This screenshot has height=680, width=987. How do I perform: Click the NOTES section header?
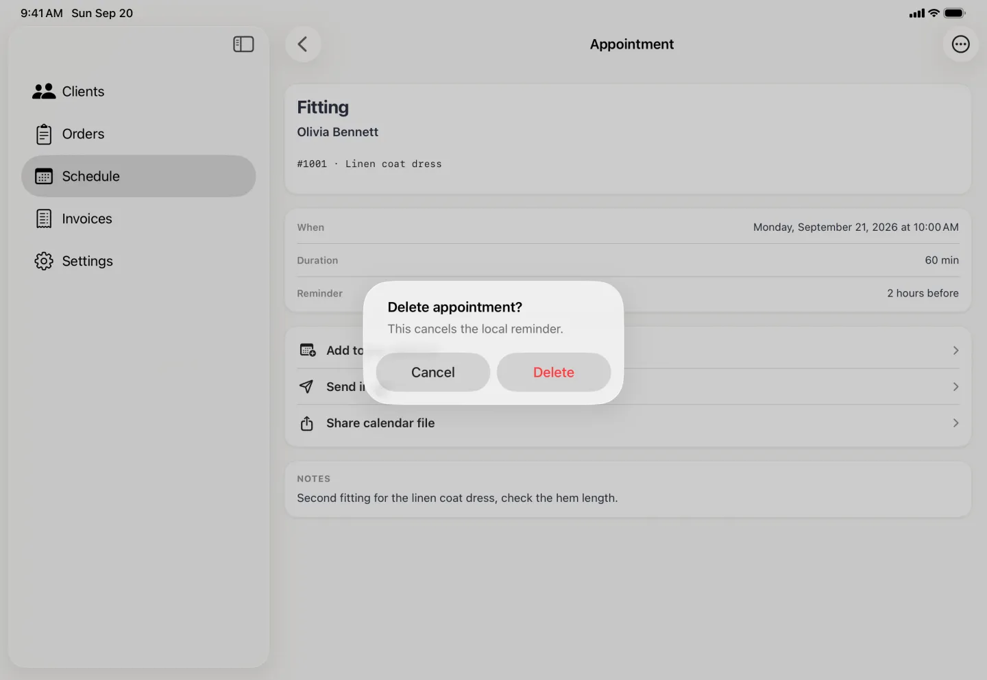pyautogui.click(x=314, y=479)
